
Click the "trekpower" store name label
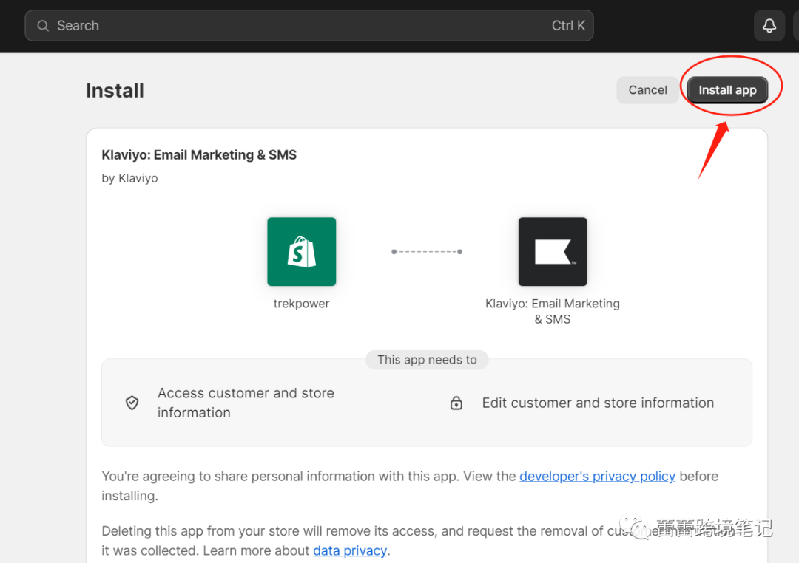(x=301, y=304)
